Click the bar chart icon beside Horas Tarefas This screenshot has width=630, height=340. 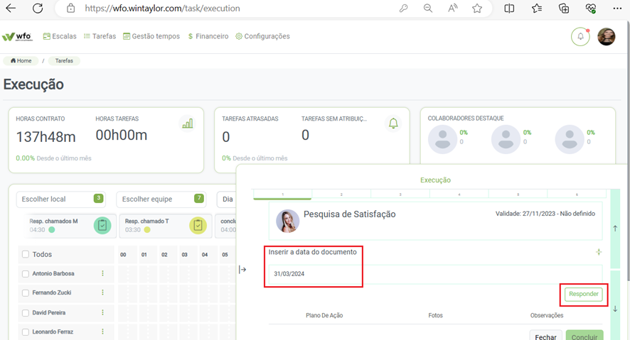pos(187,124)
